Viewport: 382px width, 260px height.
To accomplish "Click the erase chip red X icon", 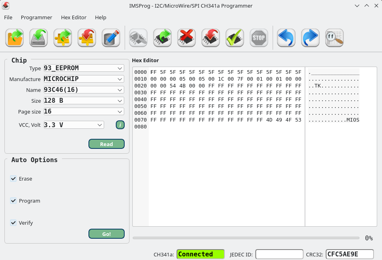I will coord(186,38).
